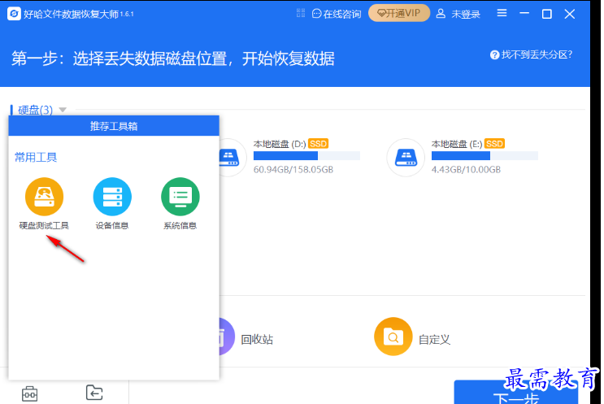
Task: Click the SSD badge on drive D:
Action: pyautogui.click(x=318, y=144)
